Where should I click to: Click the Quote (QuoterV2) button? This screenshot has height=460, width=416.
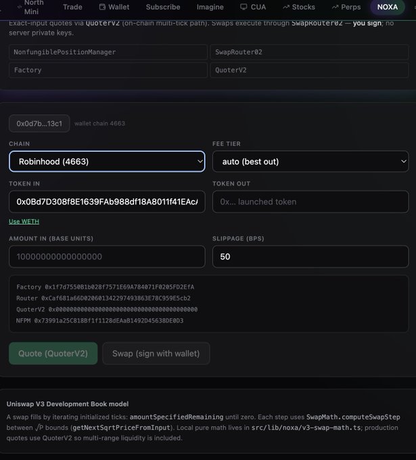(x=53, y=353)
